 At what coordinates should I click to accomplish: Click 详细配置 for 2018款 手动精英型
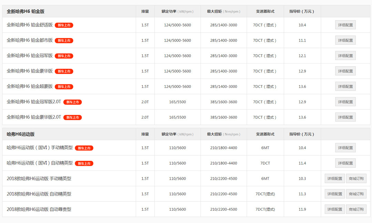click(x=335, y=179)
